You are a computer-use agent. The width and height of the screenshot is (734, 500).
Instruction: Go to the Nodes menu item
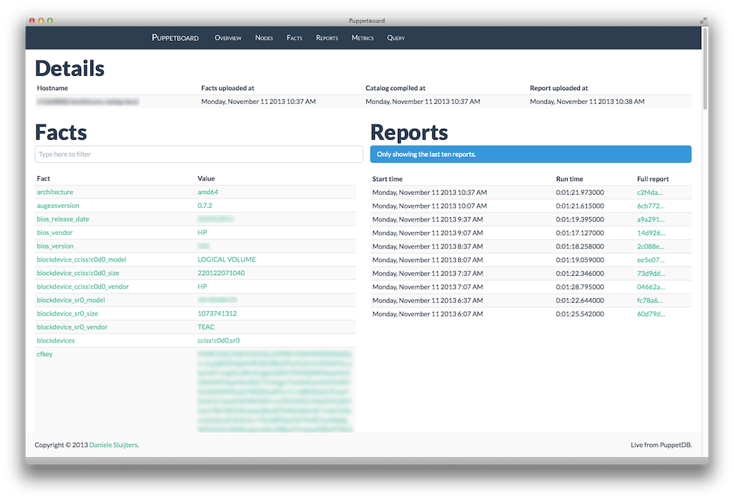coord(264,38)
